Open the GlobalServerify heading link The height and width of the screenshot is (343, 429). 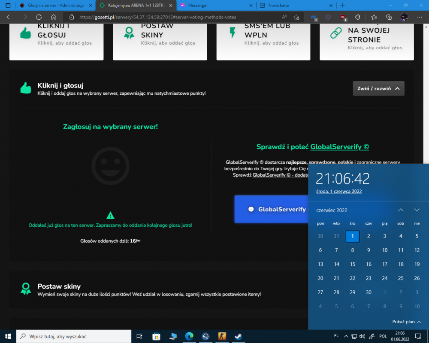(x=339, y=147)
